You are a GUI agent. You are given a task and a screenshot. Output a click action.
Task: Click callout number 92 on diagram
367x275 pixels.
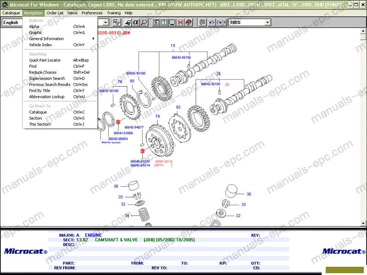178,107
